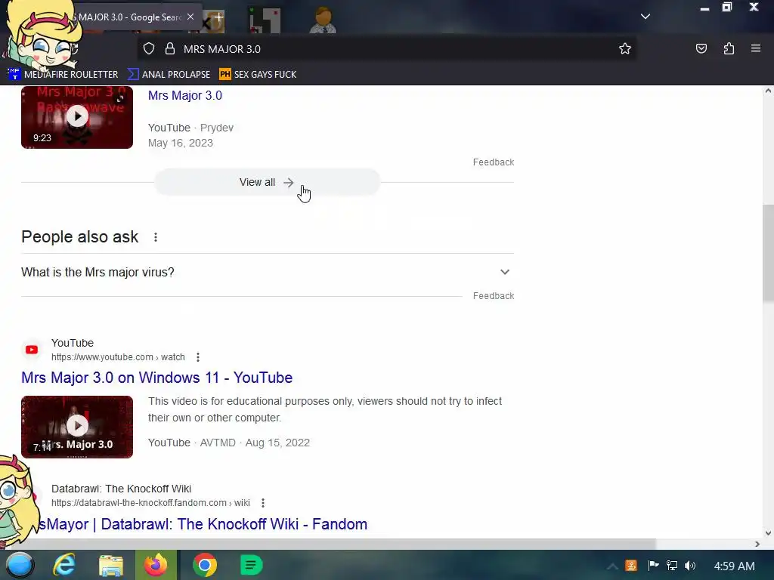This screenshot has width=774, height=580.
Task: Click the site security padlock icon
Action: pyautogui.click(x=170, y=49)
